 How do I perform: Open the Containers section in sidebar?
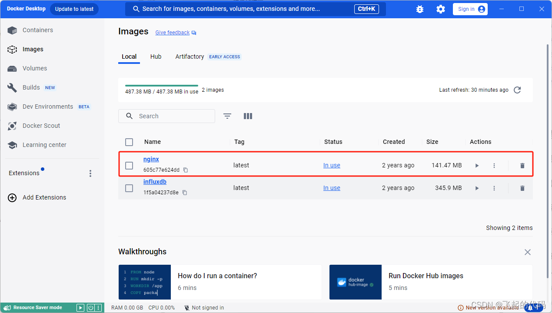pos(38,30)
